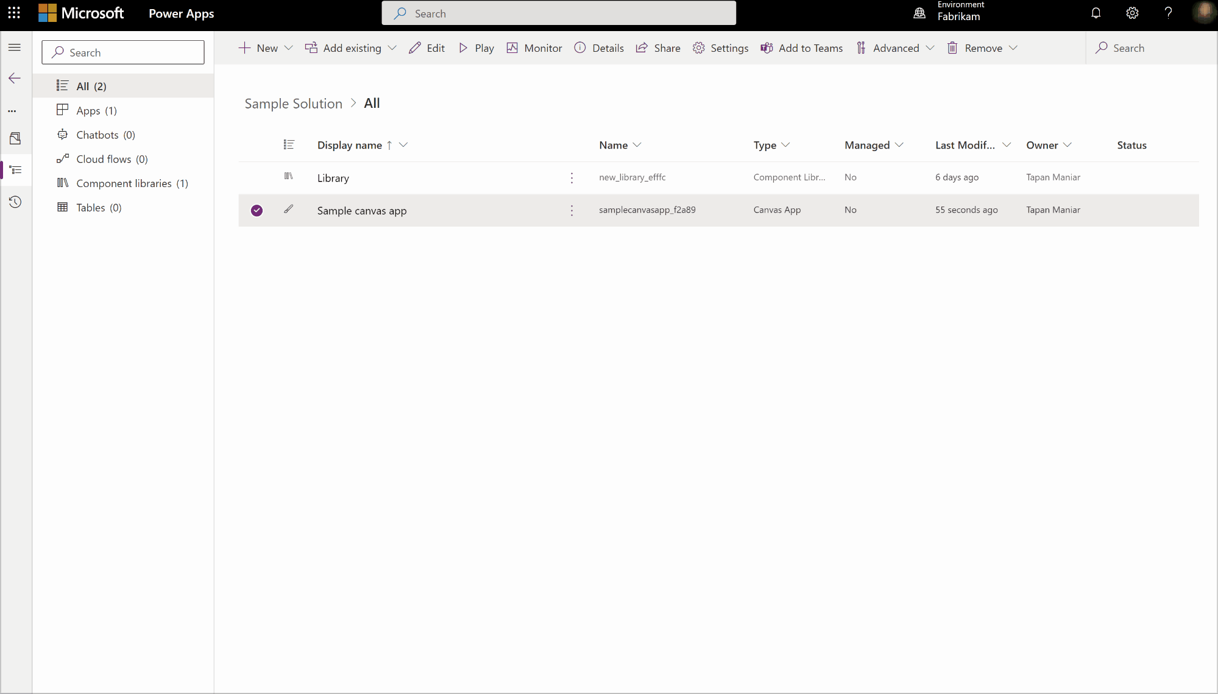
Task: Expand the Advanced options dropdown
Action: pos(931,48)
